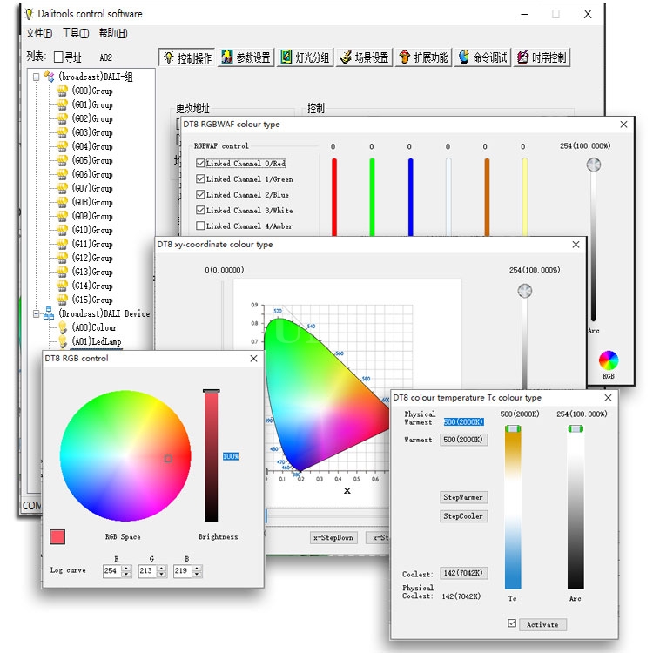653x653 pixels.
Task: Select the (G03)Group bulb icon in tree
Action: pyautogui.click(x=62, y=132)
